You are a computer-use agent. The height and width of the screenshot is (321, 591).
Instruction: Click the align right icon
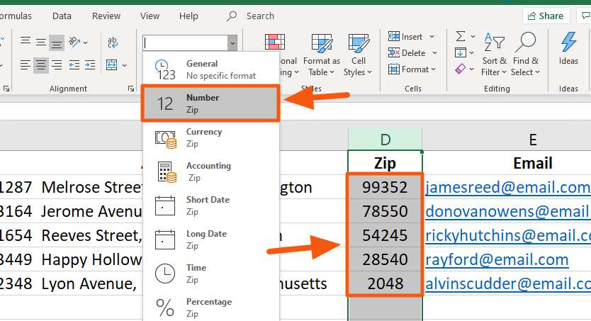coord(57,65)
